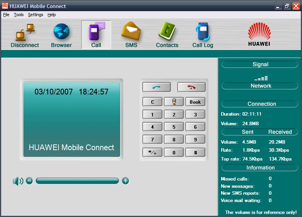This screenshot has height=217, width=302.
Task: Open the Tools menu
Action: tap(19, 15)
